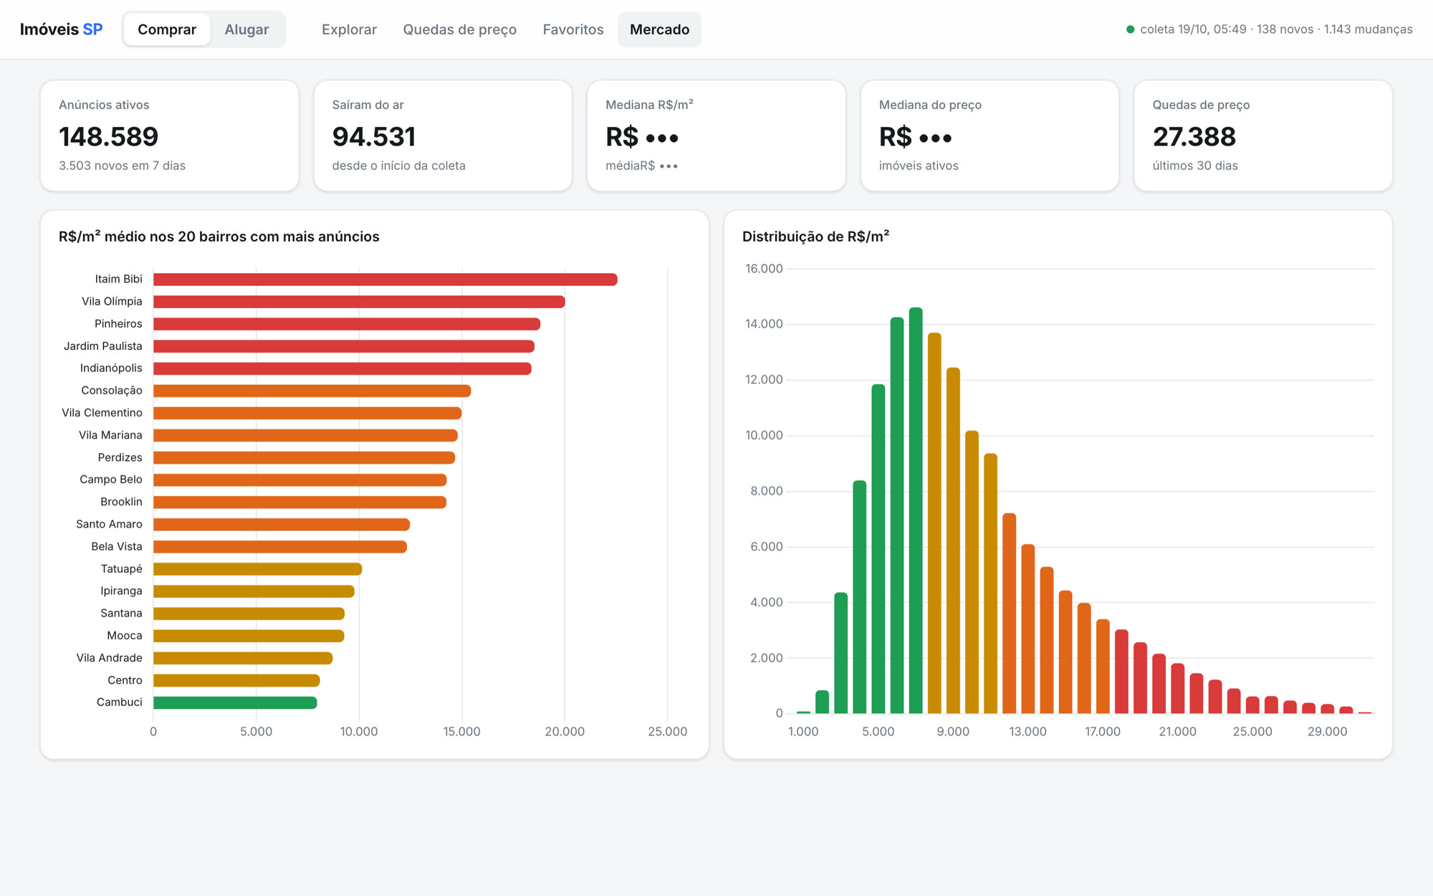
Task: Click the Imóveis SP logo
Action: [x=61, y=29]
